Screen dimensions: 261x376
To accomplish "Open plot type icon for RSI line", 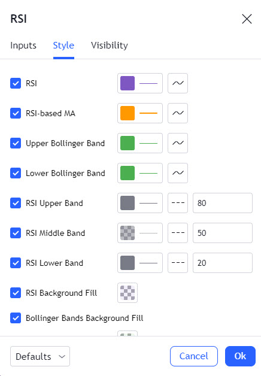I will click(178, 83).
